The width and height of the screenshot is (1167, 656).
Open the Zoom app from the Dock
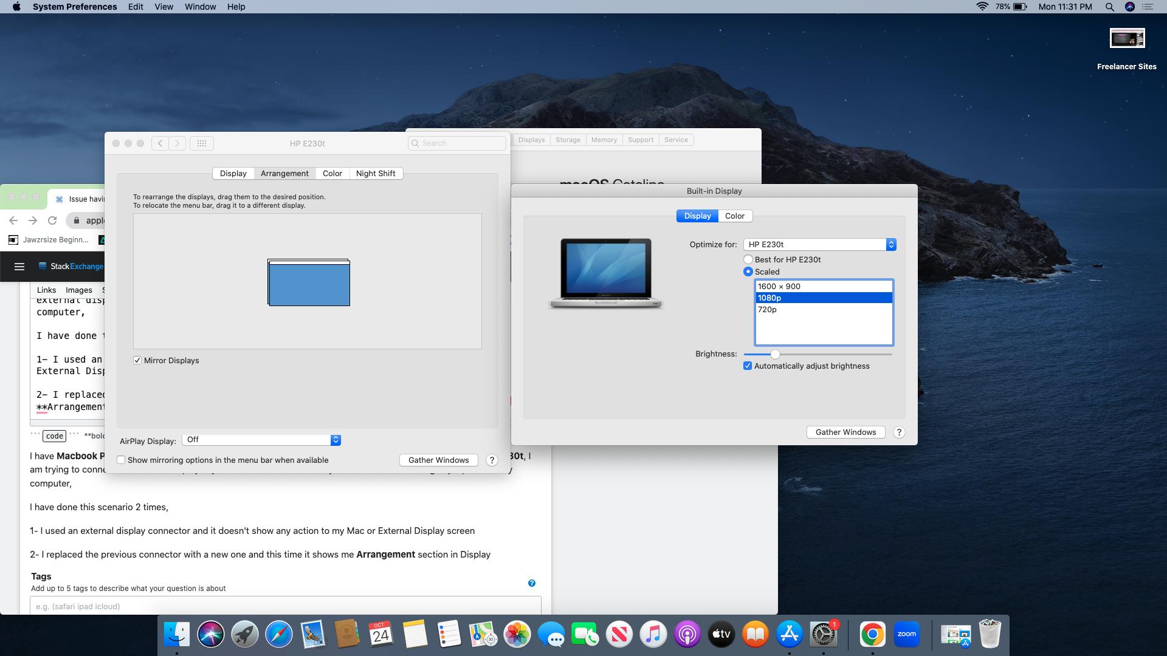pos(907,634)
